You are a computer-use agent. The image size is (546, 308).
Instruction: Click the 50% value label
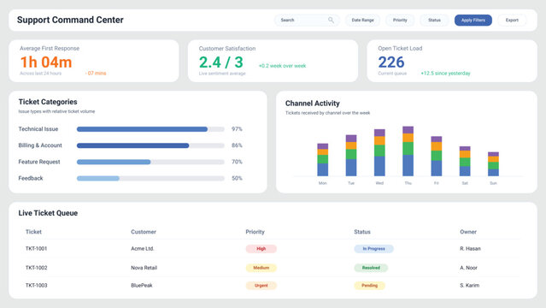[237, 178]
